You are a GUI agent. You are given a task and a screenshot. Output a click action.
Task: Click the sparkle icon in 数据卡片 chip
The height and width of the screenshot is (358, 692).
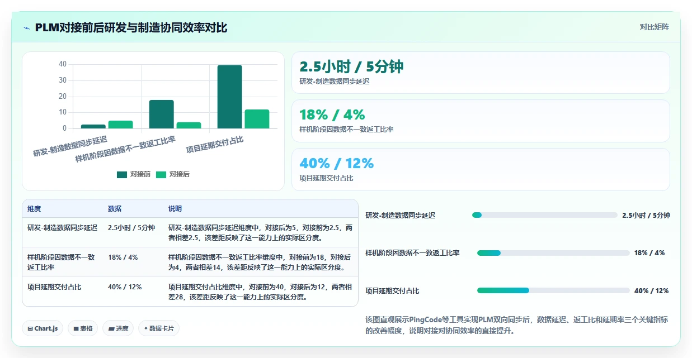point(146,328)
